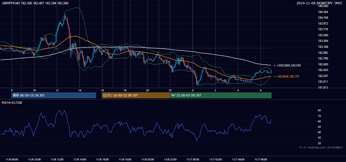Click the HistData.com data source note
The width and height of the screenshot is (346, 162).
(321, 147)
